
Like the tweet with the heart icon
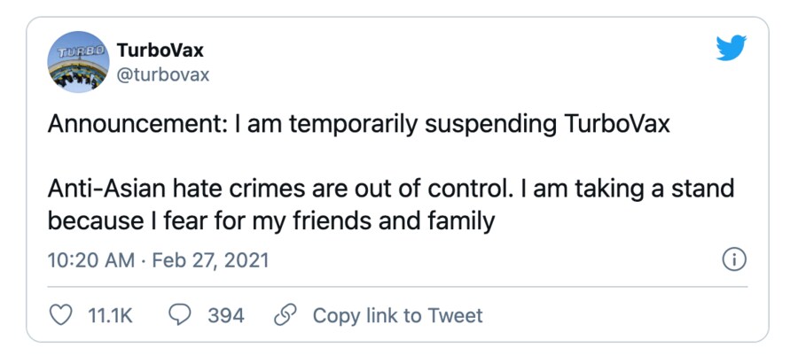click(x=60, y=315)
